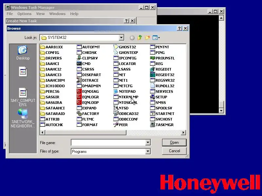Image resolution: width=262 pixels, height=196 pixels.
Task: Open the View menu icon dropdown
Action: pos(156,38)
